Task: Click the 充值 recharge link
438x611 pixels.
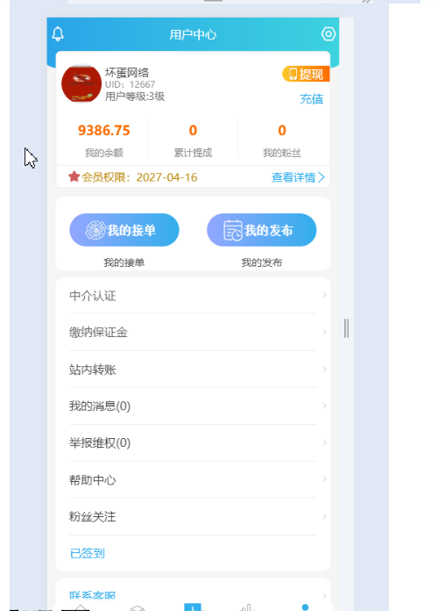Action: (x=312, y=99)
